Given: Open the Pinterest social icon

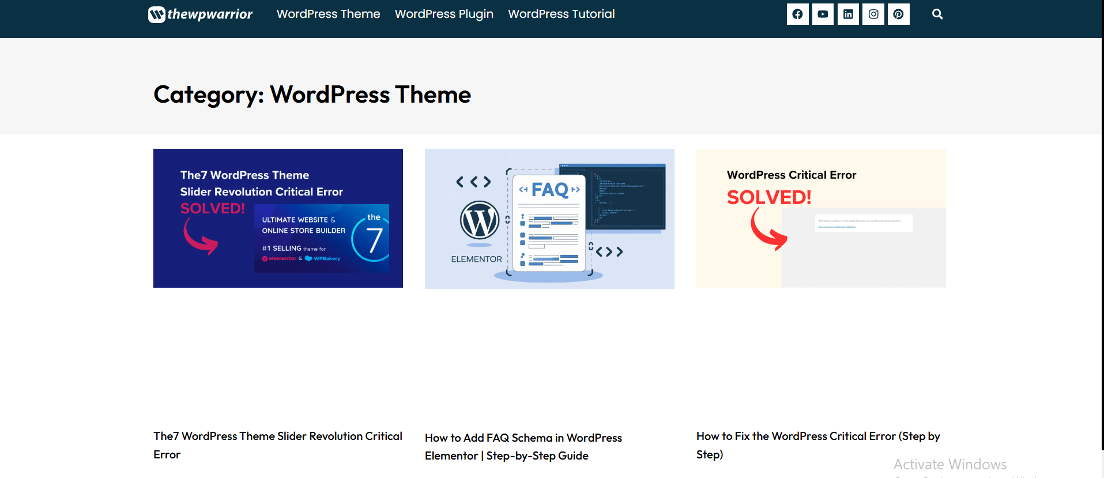Looking at the screenshot, I should pyautogui.click(x=899, y=14).
